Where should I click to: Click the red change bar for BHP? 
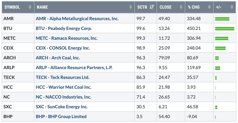[215, 117]
